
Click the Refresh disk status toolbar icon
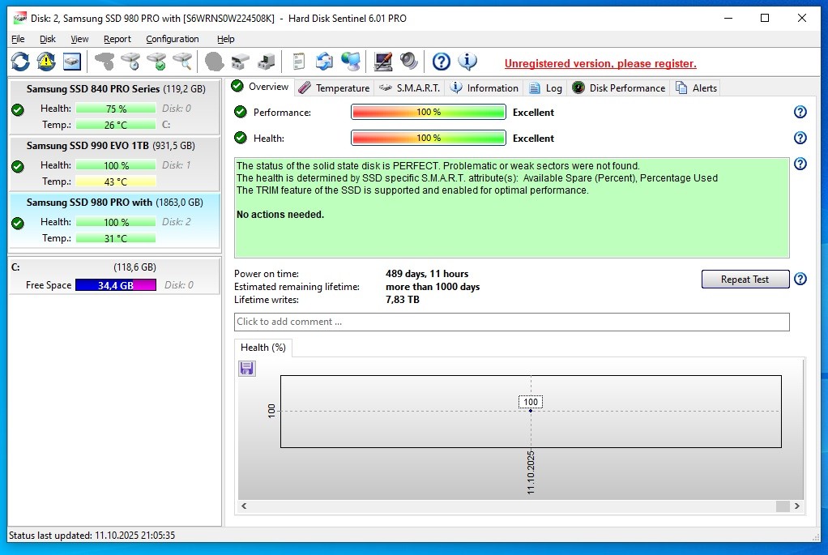[20, 62]
